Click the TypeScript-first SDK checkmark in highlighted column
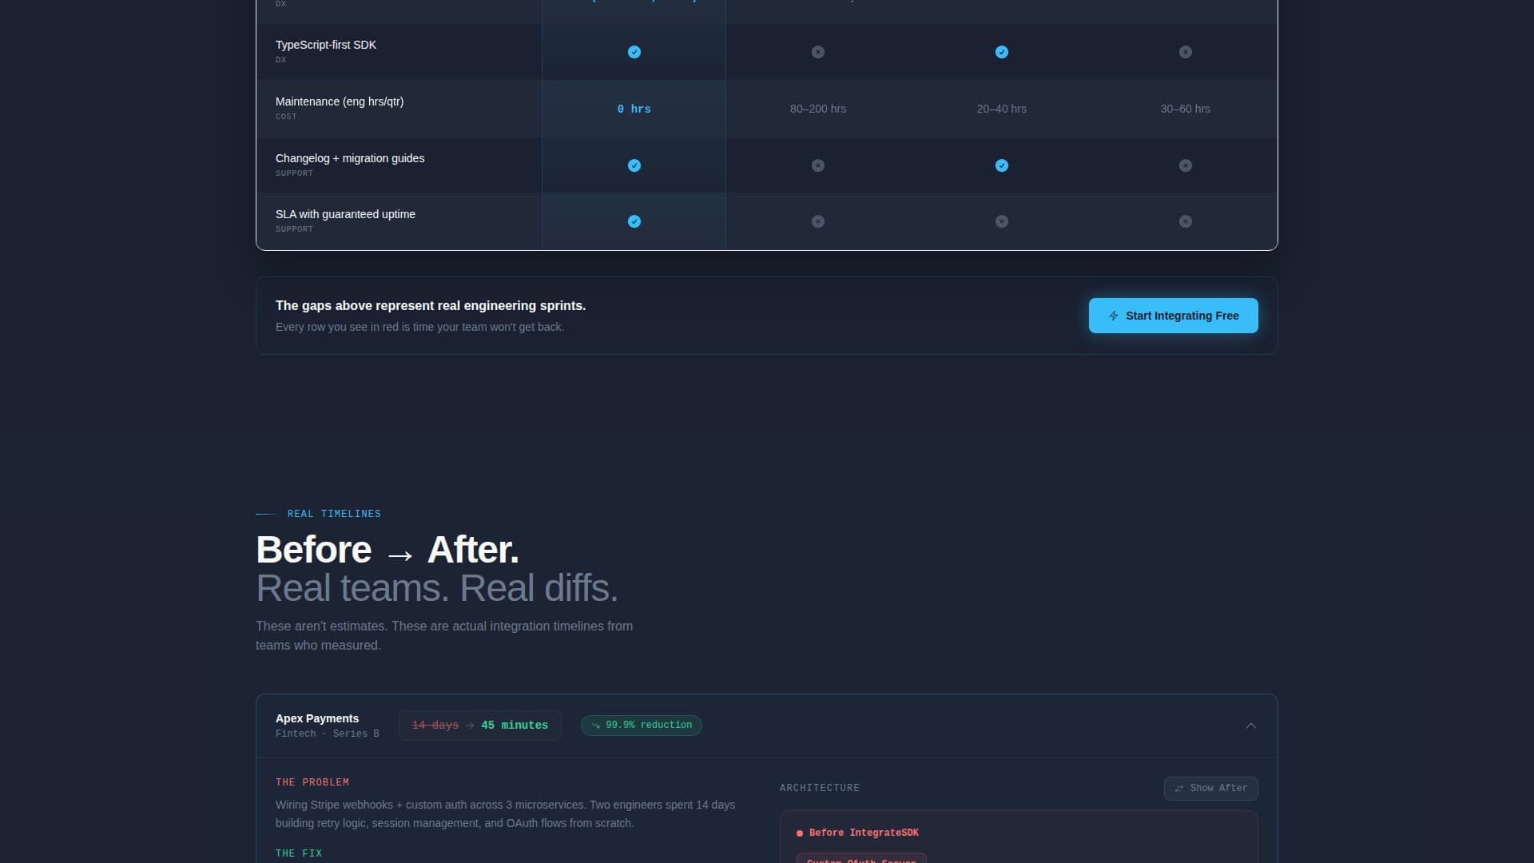Image resolution: width=1534 pixels, height=863 pixels. (x=634, y=52)
